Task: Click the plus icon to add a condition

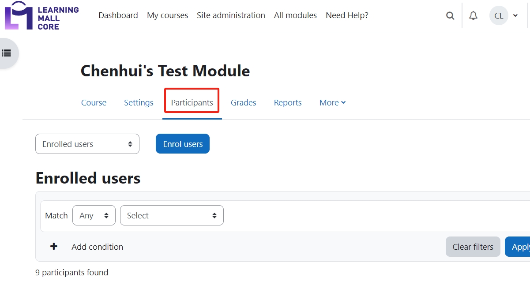Action: [53, 246]
